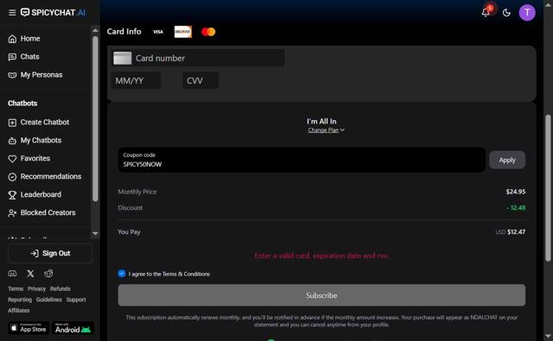The height and width of the screenshot is (341, 553).
Task: Click the Discover card icon
Action: 183,32
